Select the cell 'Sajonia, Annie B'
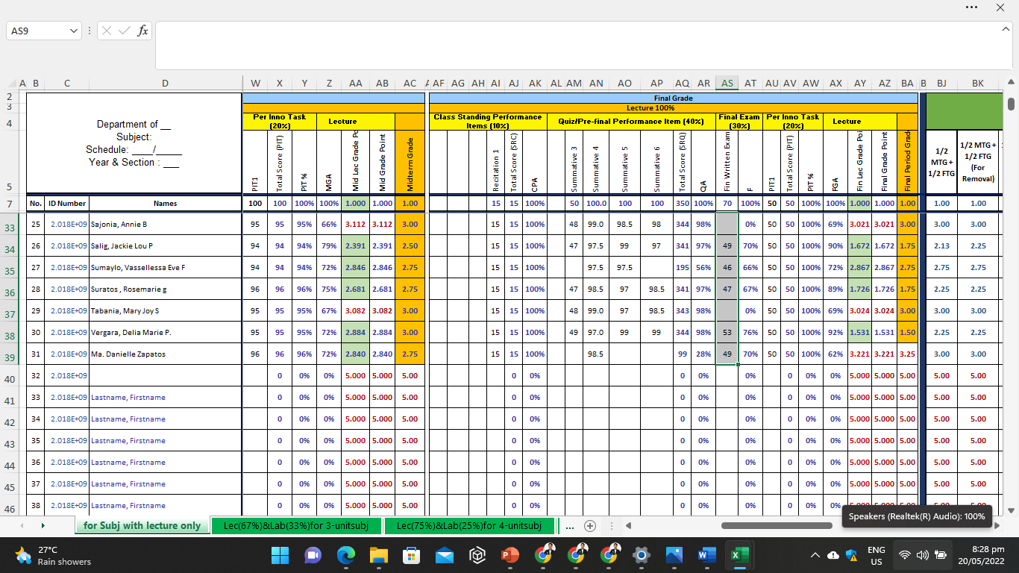The width and height of the screenshot is (1019, 573). (x=165, y=224)
